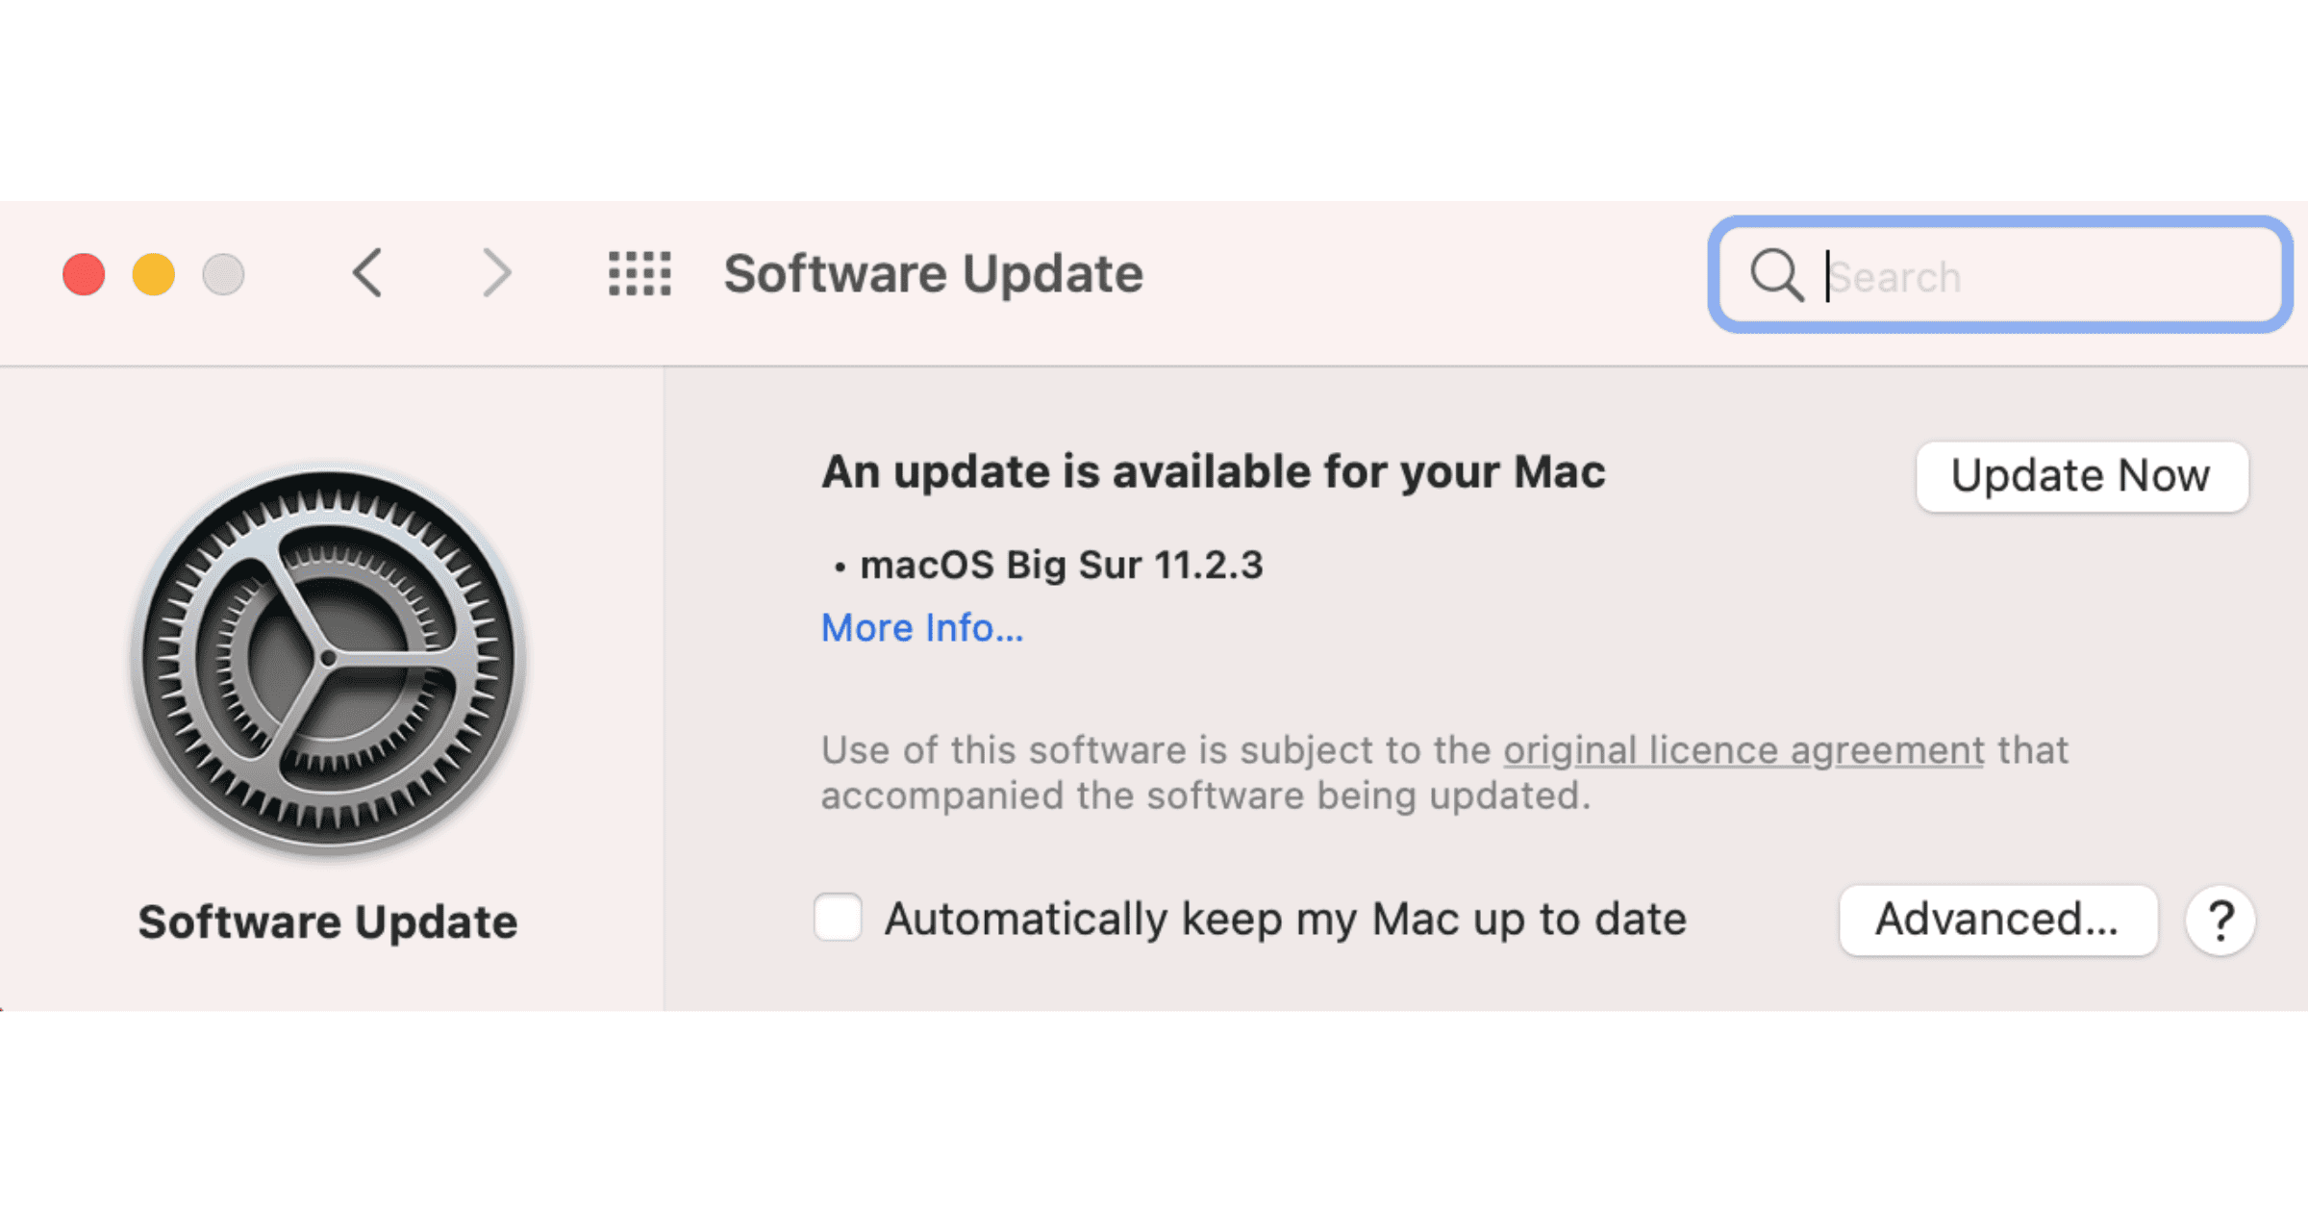Open the Advanced... options
This screenshot has height=1212, width=2308.
(x=1997, y=921)
